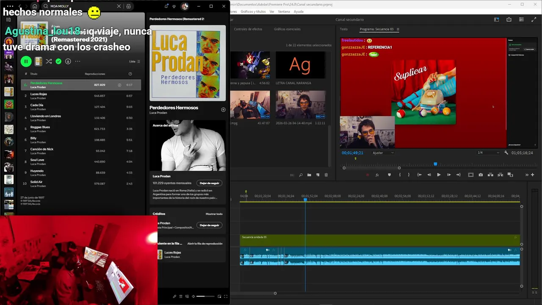The width and height of the screenshot is (542, 305).
Task: Expand the Program Monitor overflow chevrons
Action: (x=527, y=175)
